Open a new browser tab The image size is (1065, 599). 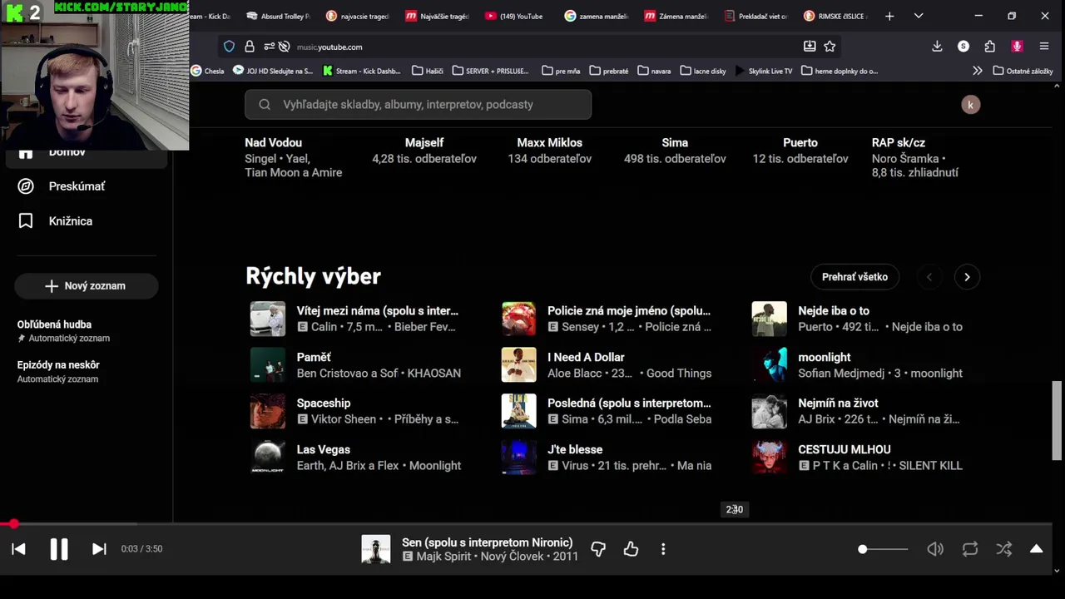pos(889,16)
